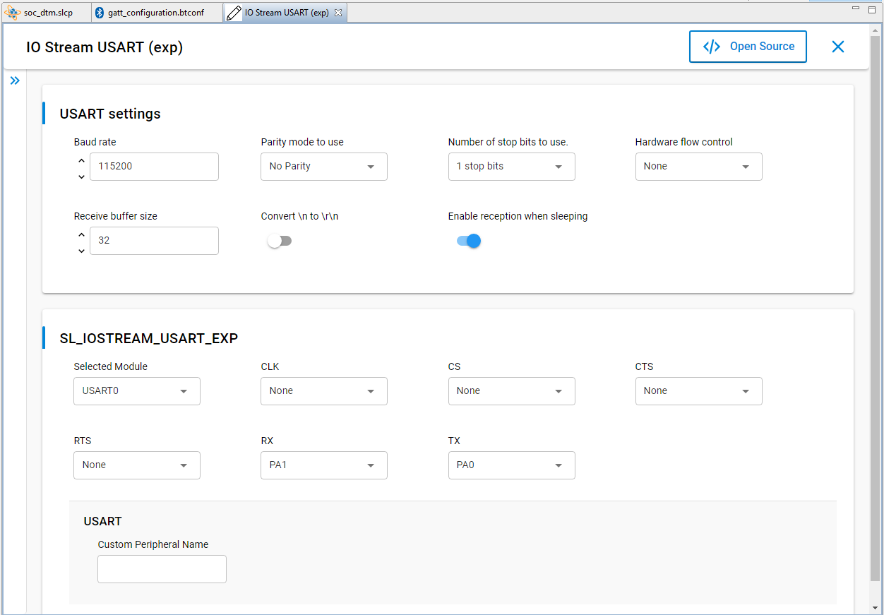The width and height of the screenshot is (884, 615).
Task: Increment Baud rate using up arrow
Action: [x=81, y=160]
